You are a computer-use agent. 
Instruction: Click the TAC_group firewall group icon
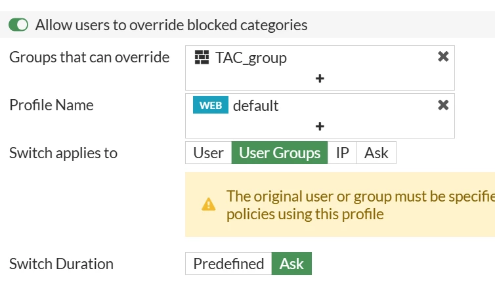point(202,57)
